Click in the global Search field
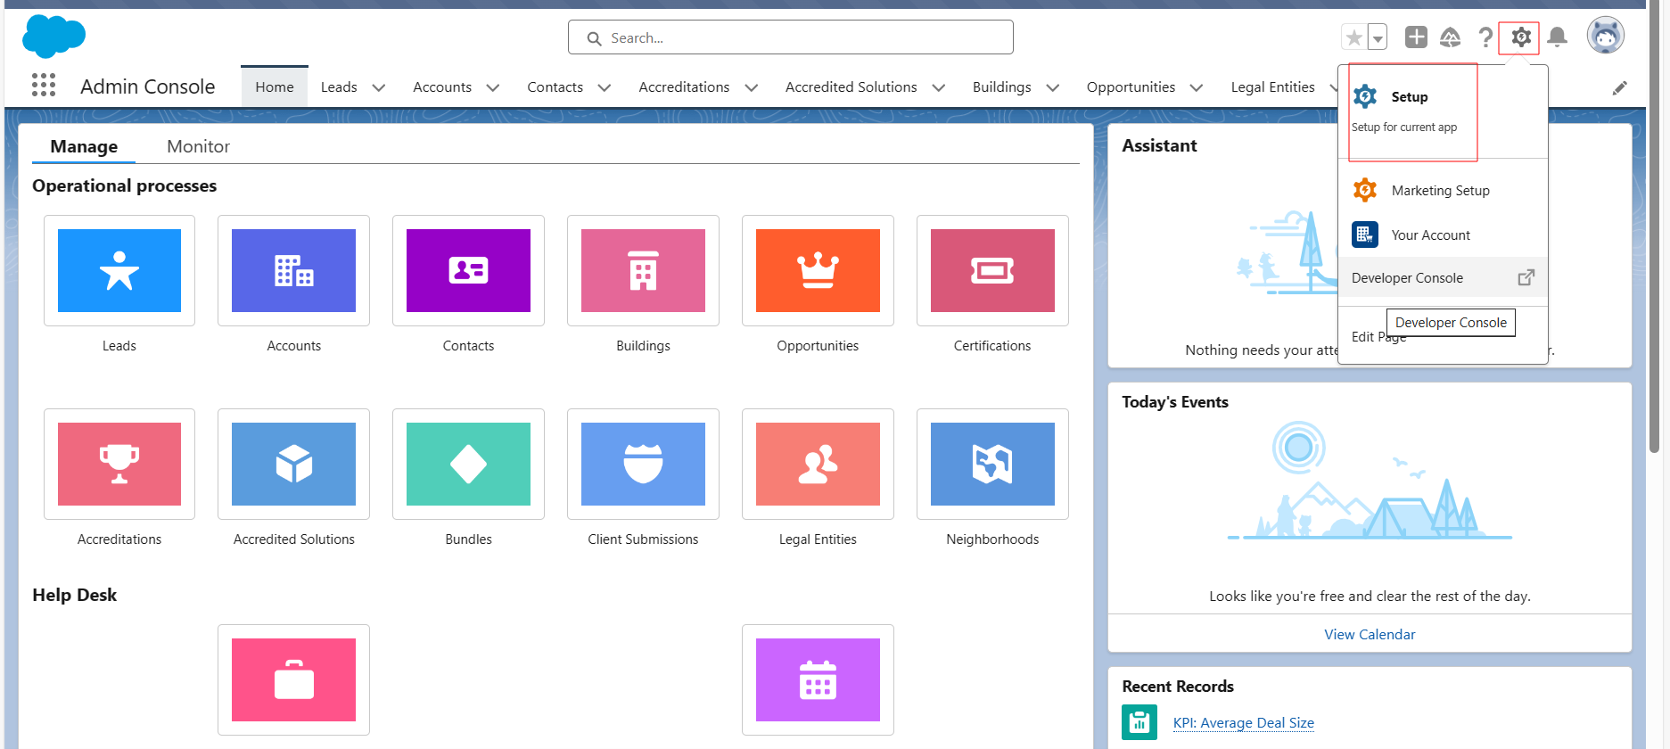The height and width of the screenshot is (749, 1670). [791, 37]
